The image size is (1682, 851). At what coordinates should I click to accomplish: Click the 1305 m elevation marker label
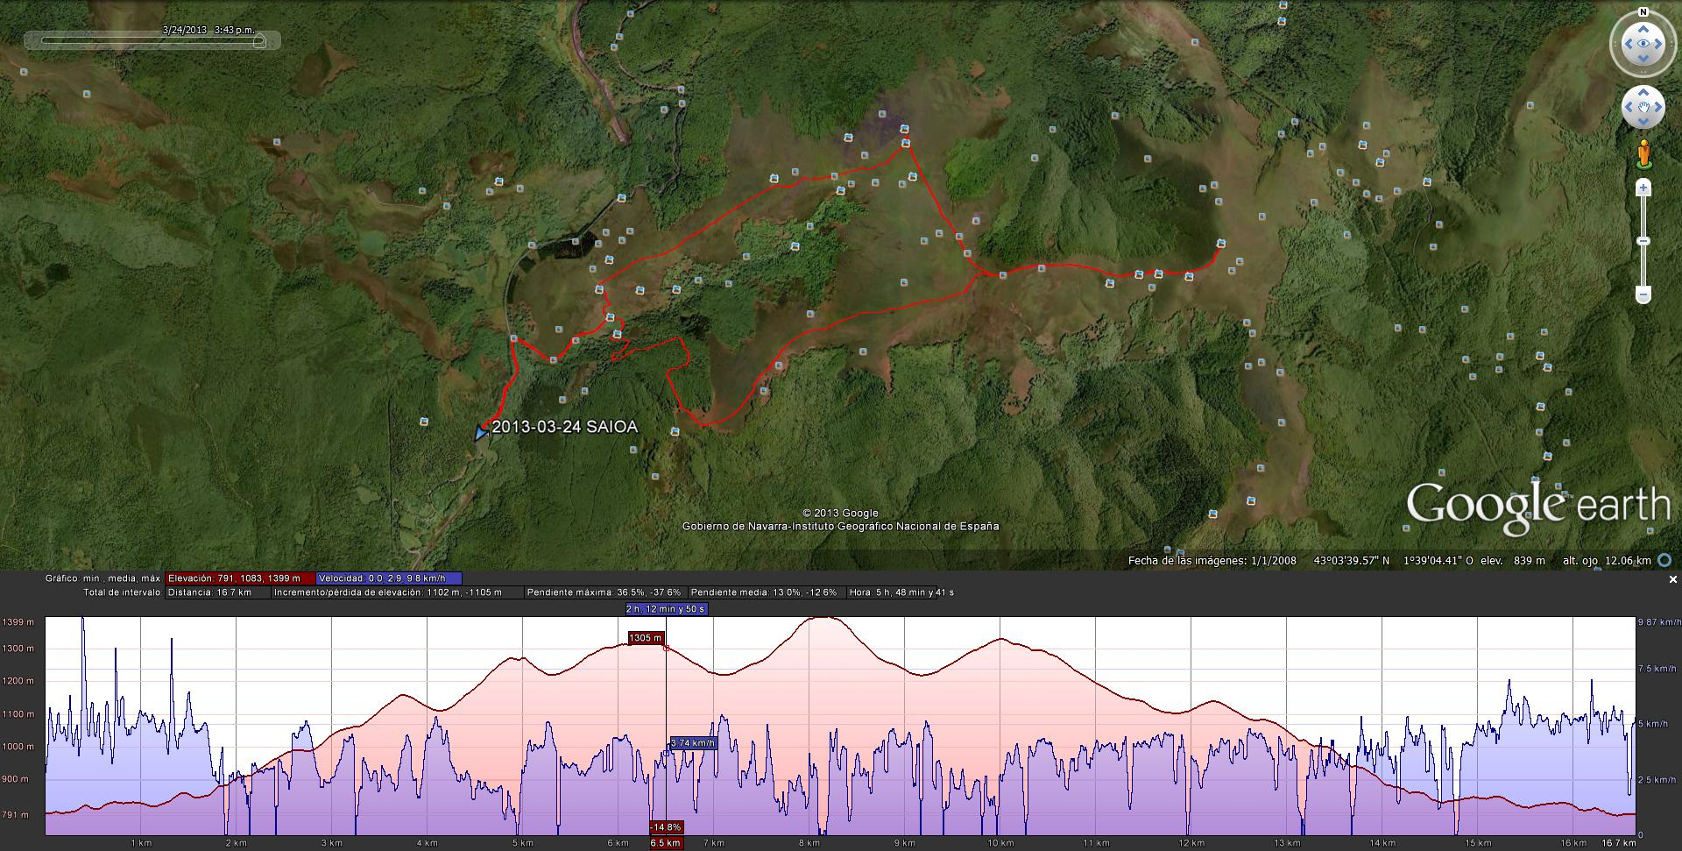[x=646, y=638]
